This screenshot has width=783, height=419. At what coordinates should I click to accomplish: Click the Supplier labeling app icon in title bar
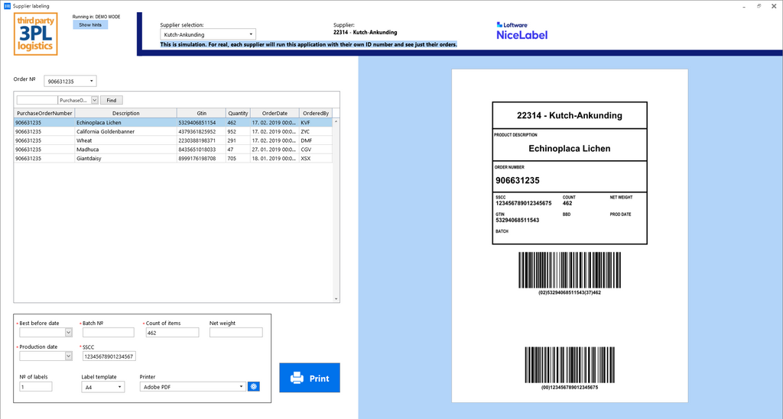pos(7,6)
